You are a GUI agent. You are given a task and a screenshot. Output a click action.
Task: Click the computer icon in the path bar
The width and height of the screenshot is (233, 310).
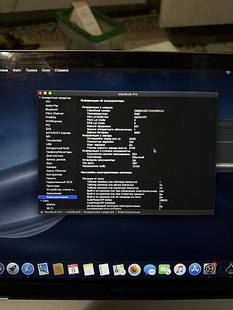tap(42, 212)
